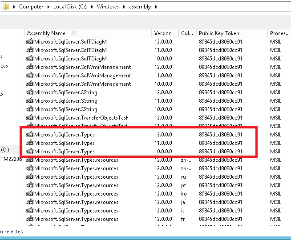The height and width of the screenshot is (240, 291).
Task: Click icon of Types.resources row with culture ja
Action: pos(30,202)
